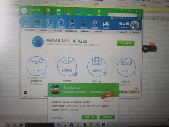Switch to 综合性能排行榜 tab
Viewport: 169px width, 127px height.
click(x=71, y=31)
